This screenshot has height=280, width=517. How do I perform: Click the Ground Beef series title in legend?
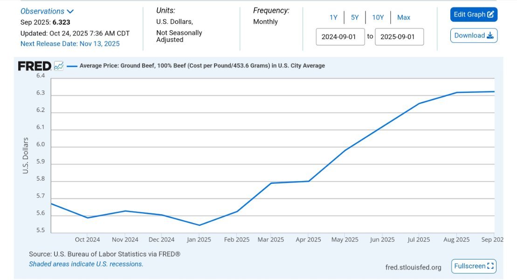(x=202, y=66)
